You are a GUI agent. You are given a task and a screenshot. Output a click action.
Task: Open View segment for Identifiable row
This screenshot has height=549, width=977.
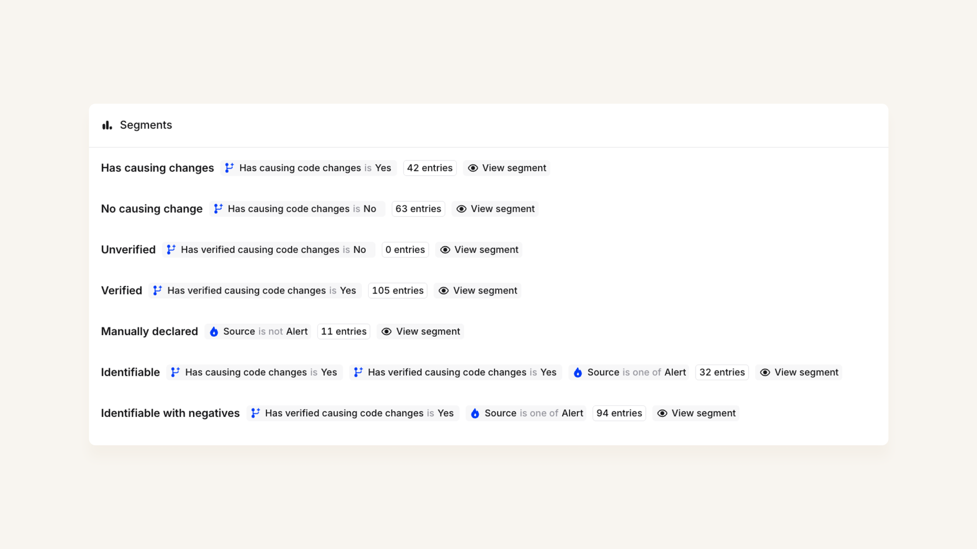pos(798,373)
